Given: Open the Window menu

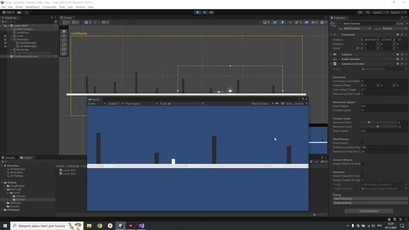Looking at the screenshot, I should 81,7.
